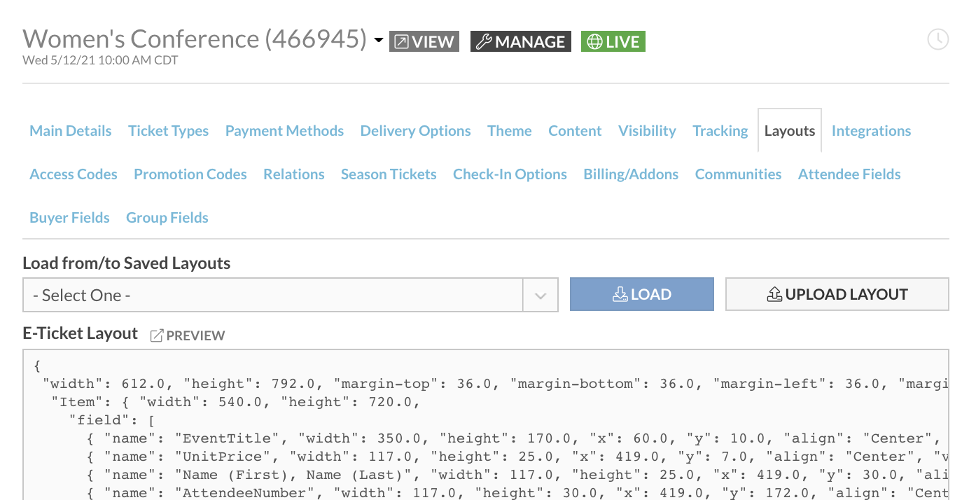Viewport: 969px width, 500px height.
Task: Go to the Communities tab
Action: click(x=739, y=174)
